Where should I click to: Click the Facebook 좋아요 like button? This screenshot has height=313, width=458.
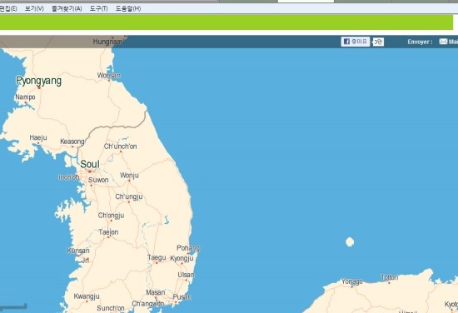pyautogui.click(x=356, y=42)
